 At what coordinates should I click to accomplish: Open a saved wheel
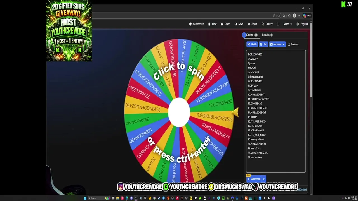(225, 24)
